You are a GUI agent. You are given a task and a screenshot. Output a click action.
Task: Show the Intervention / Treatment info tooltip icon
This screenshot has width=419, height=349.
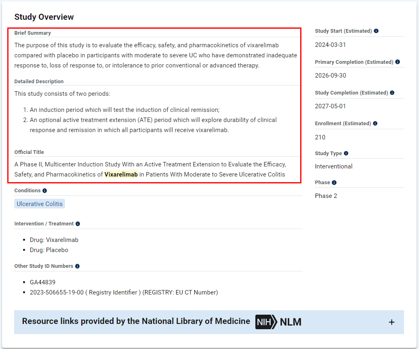point(78,224)
